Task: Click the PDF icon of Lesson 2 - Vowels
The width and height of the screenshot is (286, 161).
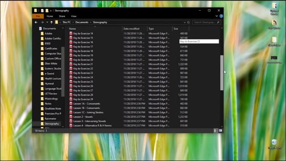Action: point(71,117)
